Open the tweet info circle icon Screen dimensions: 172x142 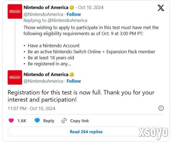[x=161, y=108]
